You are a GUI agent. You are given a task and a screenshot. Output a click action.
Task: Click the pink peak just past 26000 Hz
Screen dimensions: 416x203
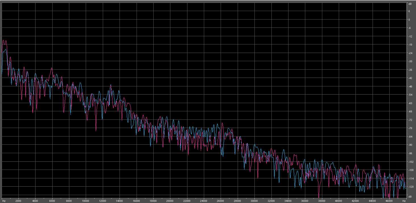coord(222,123)
